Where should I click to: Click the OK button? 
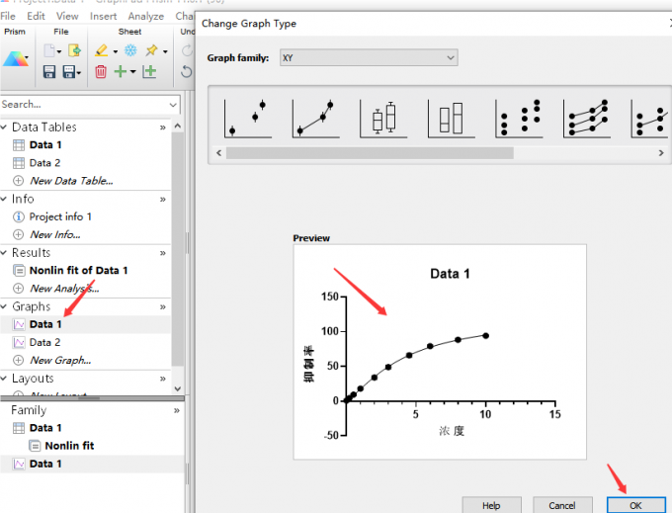[635, 505]
